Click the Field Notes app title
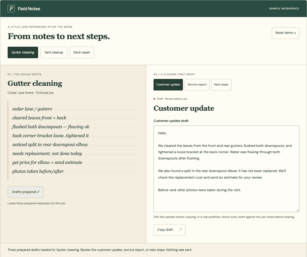 [x=29, y=9]
